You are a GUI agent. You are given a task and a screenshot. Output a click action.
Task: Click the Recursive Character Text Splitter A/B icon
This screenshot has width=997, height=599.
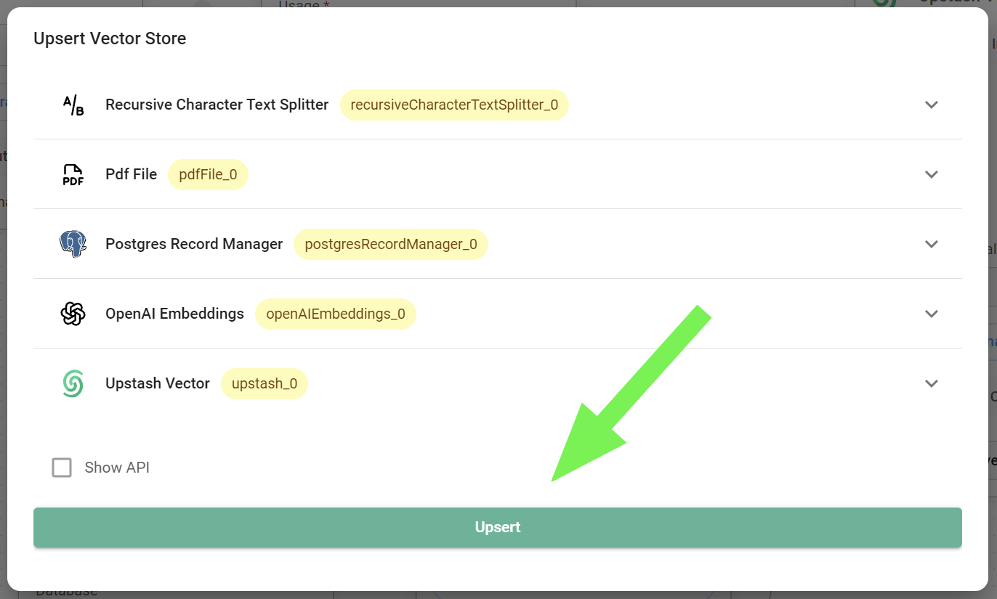pos(73,105)
